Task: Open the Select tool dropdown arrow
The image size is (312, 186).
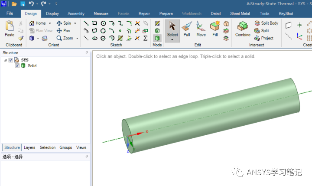Action: [172, 39]
